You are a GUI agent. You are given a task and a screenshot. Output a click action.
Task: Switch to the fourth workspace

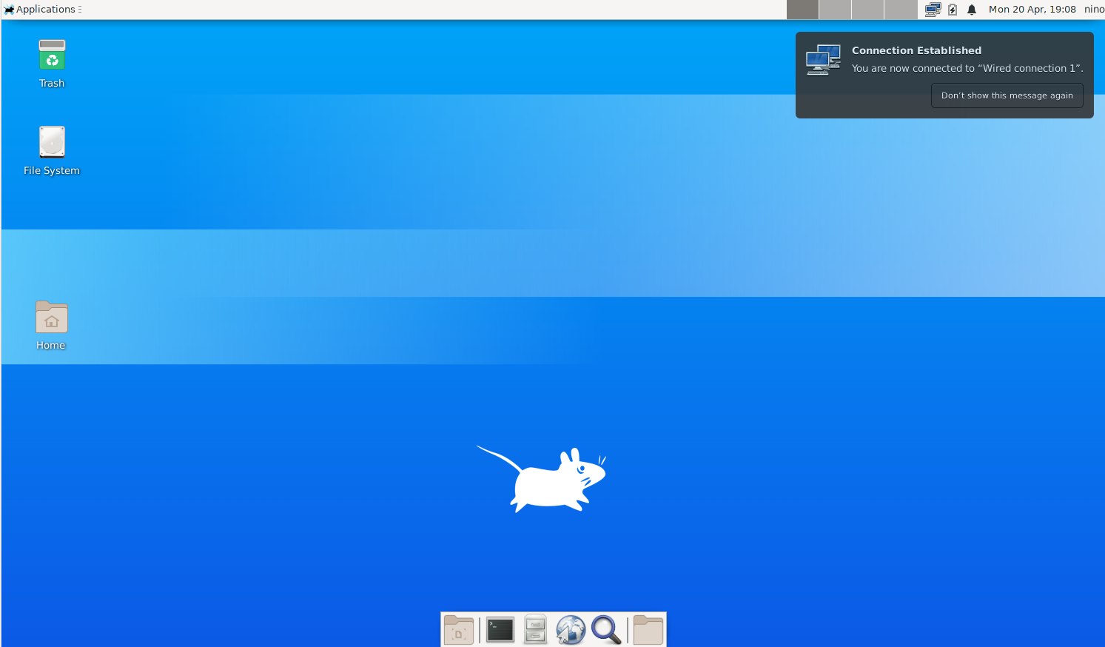900,10
